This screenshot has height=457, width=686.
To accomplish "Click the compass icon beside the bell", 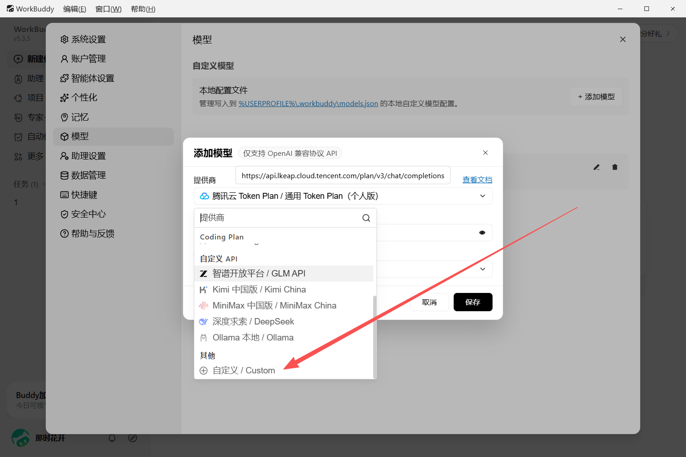I will (133, 438).
